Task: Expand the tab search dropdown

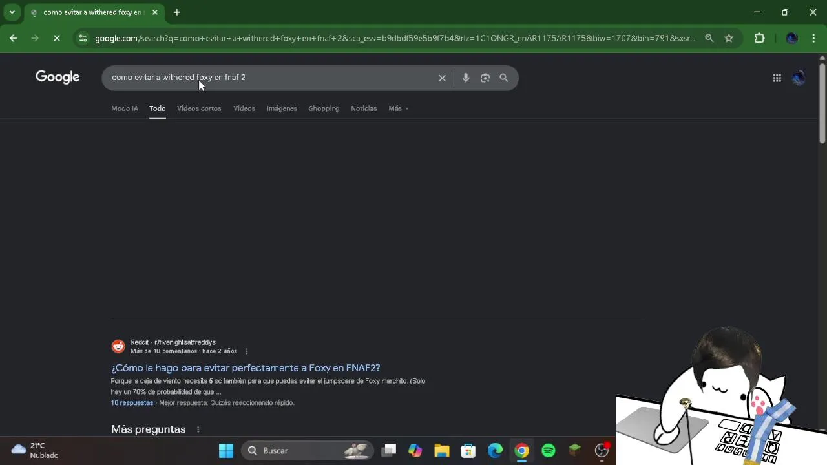Action: [12, 12]
